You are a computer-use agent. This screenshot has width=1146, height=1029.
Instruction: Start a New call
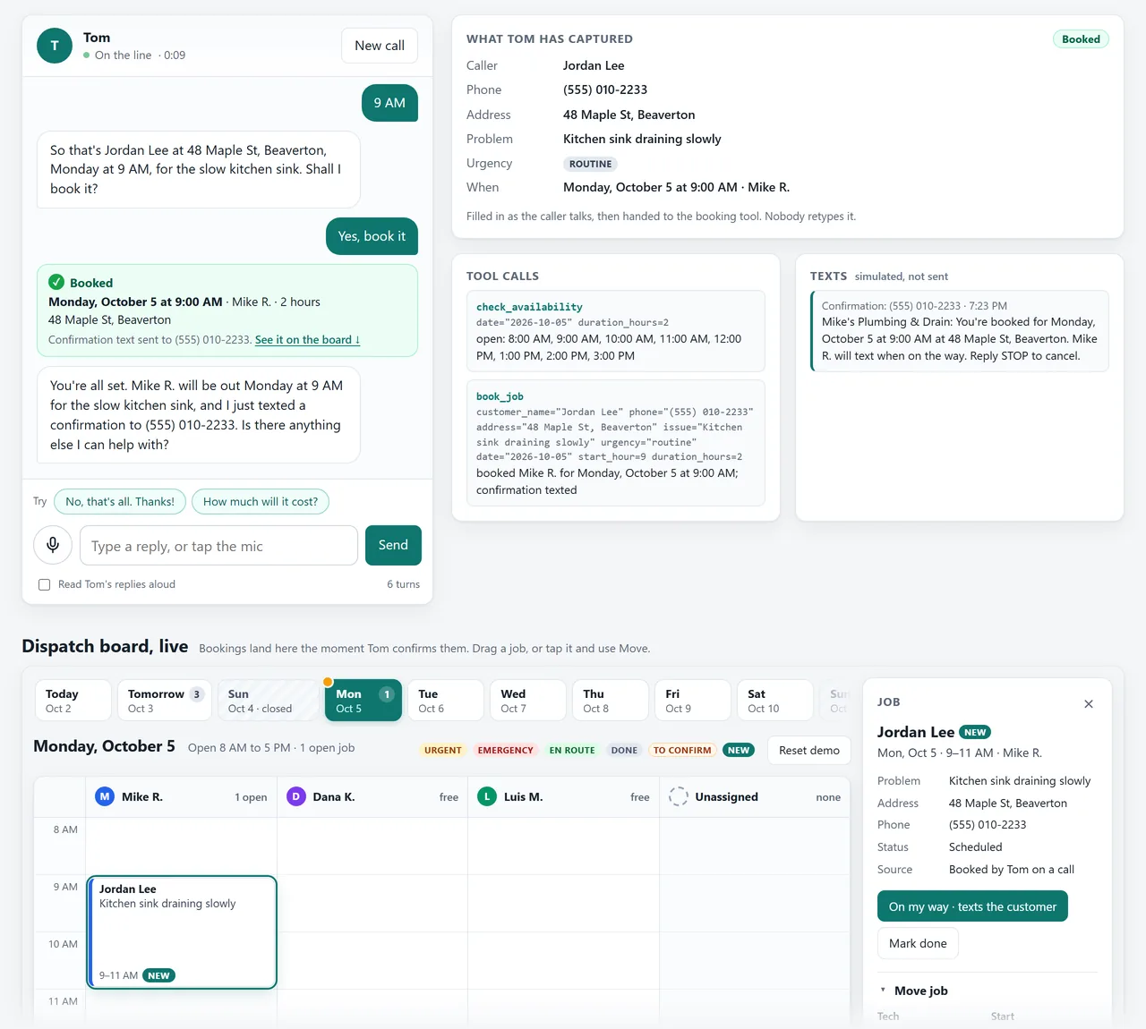[x=380, y=46]
